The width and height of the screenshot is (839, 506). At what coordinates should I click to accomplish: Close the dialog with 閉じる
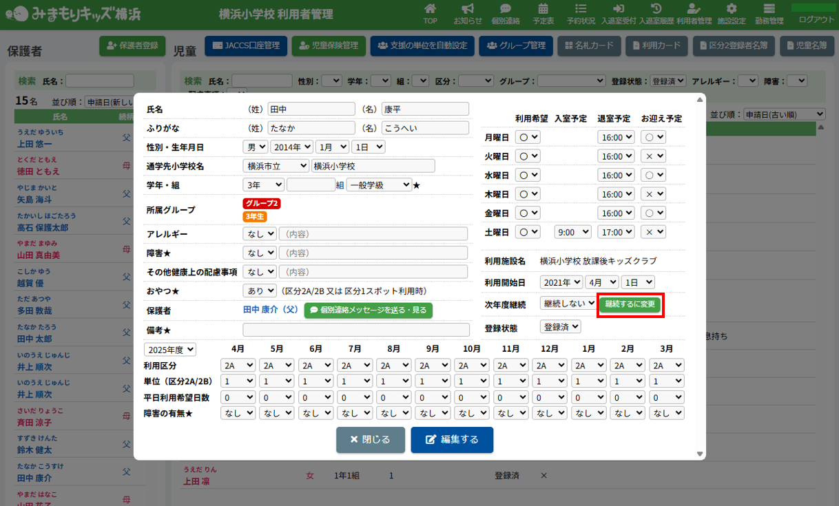point(370,440)
